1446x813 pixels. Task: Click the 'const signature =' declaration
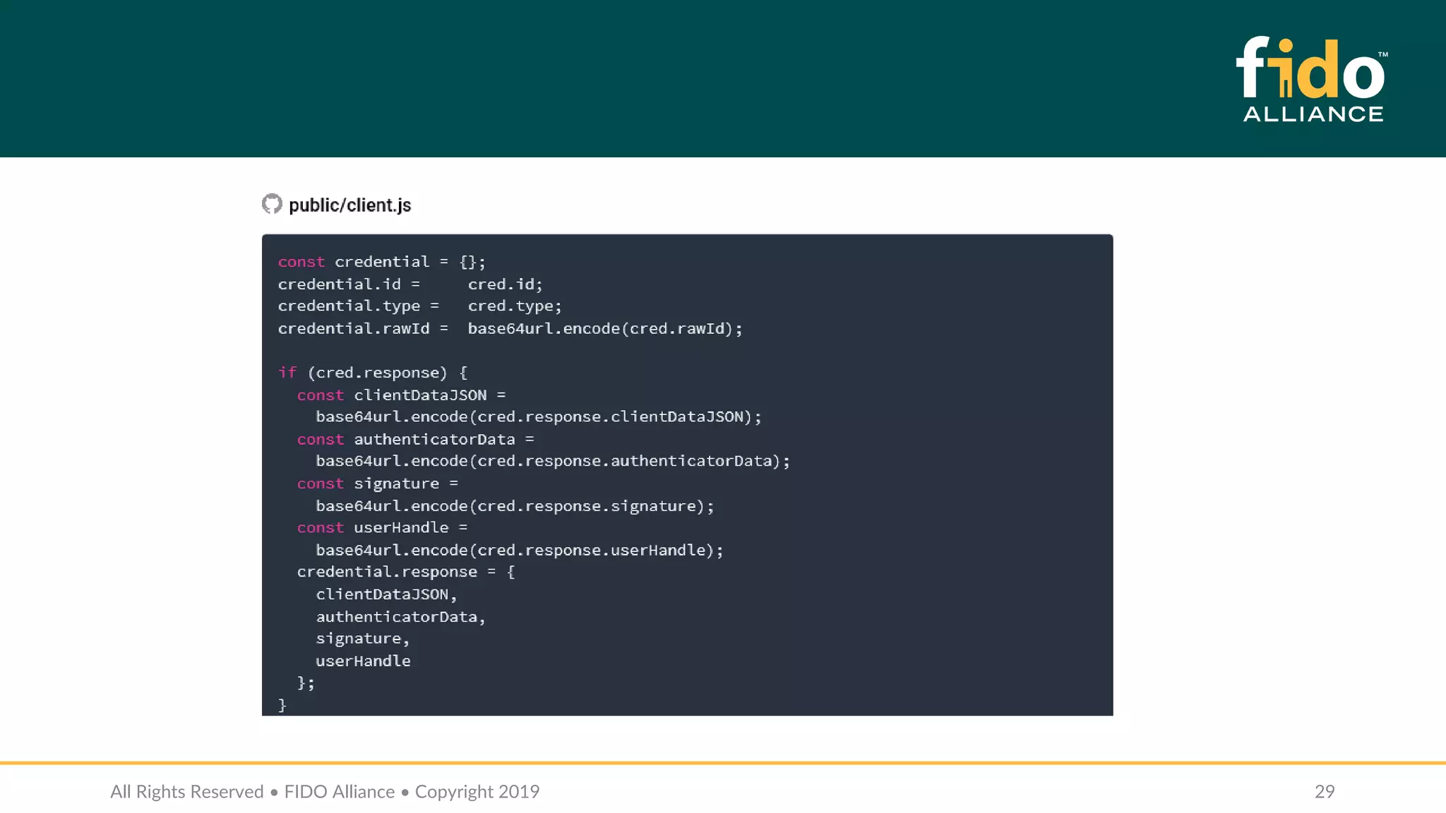click(x=377, y=483)
